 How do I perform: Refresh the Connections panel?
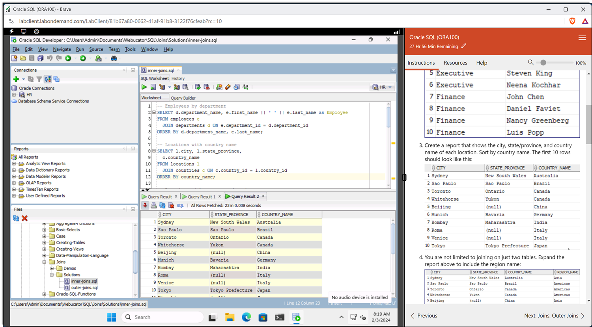(x=31, y=79)
